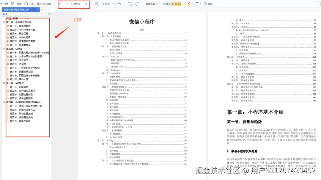Select 第五节、购物车实现 in outline

[20, 121]
